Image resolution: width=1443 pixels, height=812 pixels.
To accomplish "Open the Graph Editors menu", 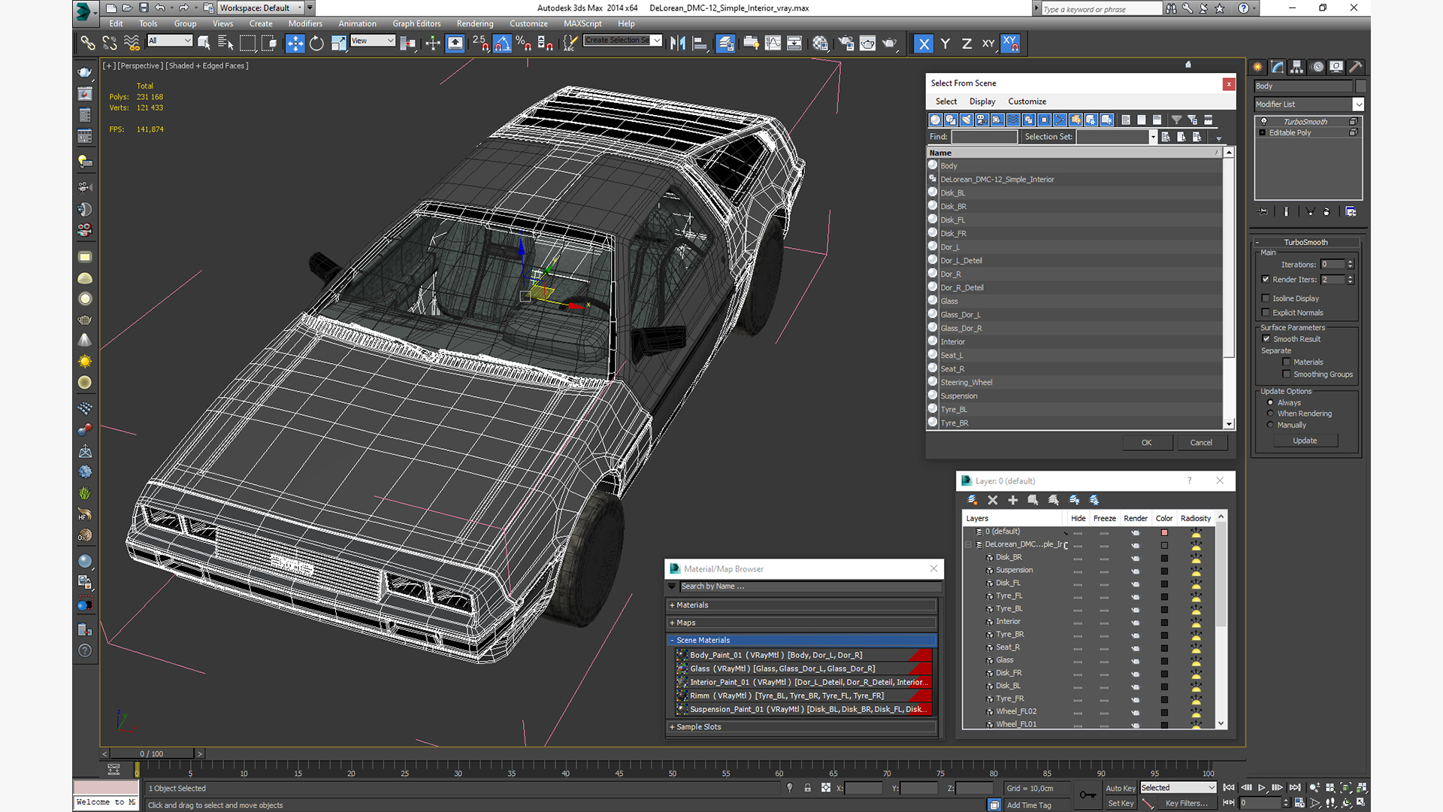I will [x=416, y=24].
